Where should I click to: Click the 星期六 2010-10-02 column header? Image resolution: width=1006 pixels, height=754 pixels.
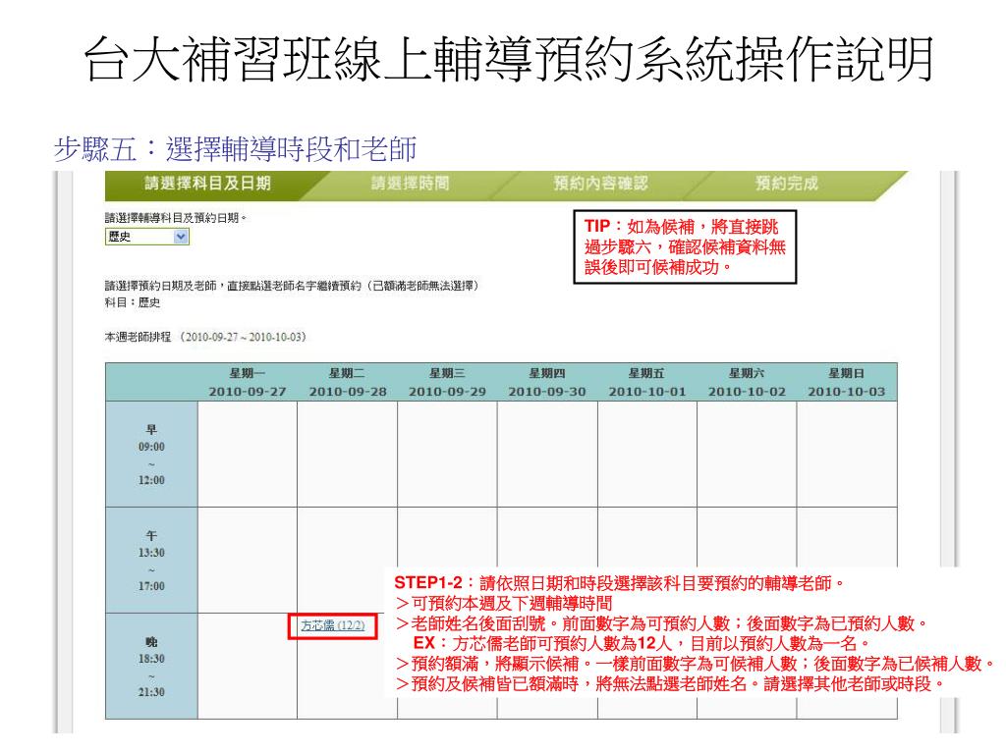pos(747,382)
